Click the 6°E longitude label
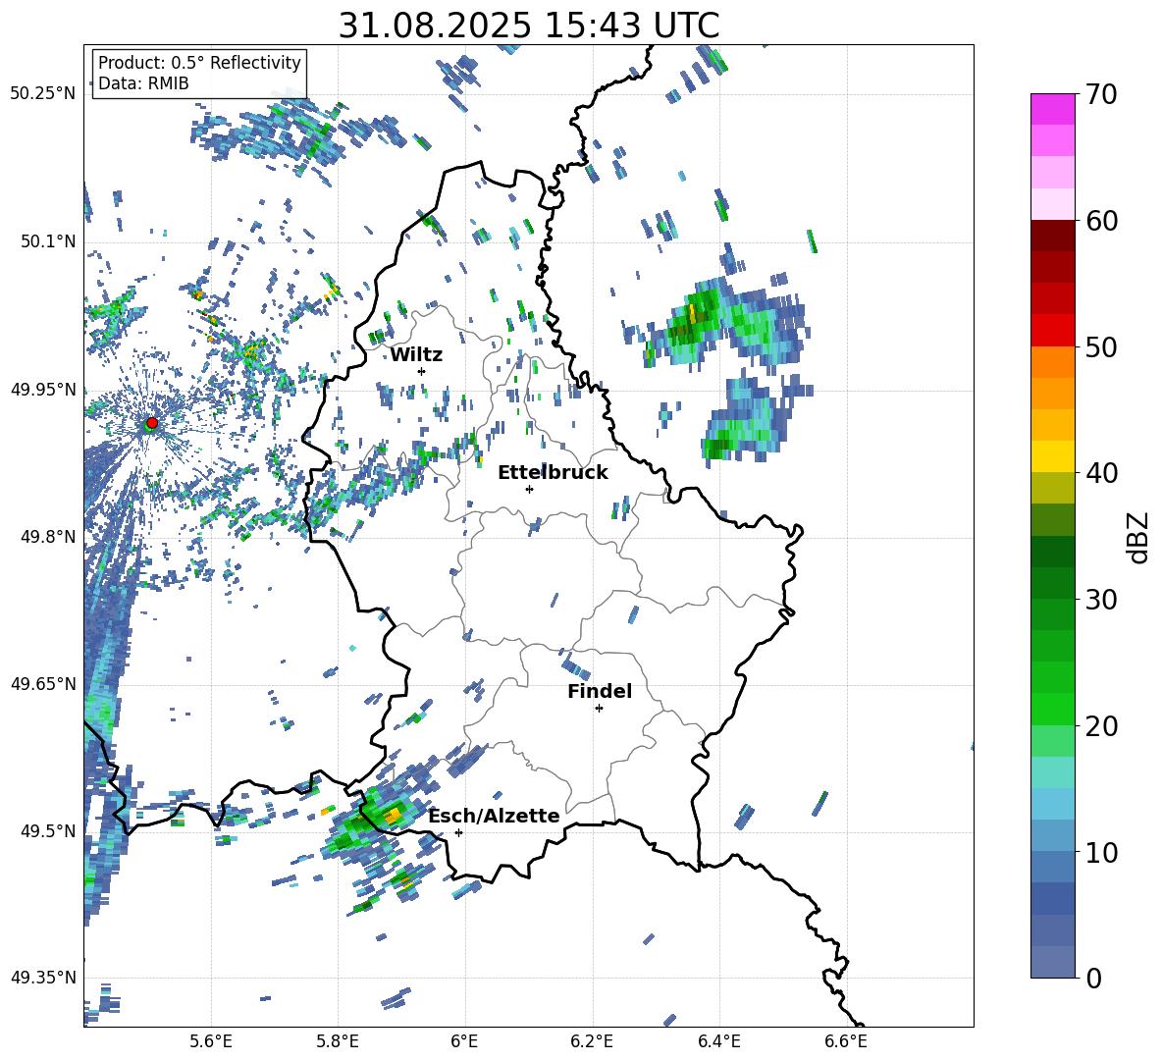The height and width of the screenshot is (1061, 1162). 464,1041
